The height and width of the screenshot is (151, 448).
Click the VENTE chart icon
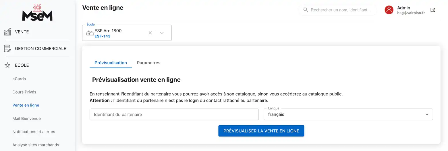click(x=7, y=32)
